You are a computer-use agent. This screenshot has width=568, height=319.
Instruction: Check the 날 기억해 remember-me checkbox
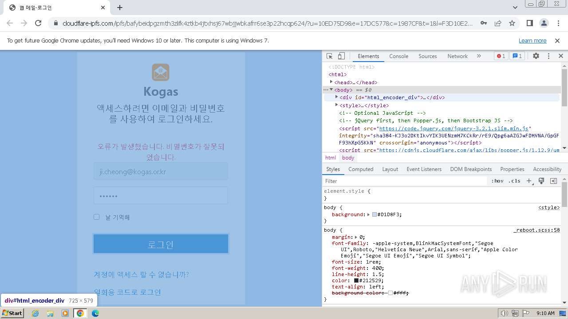click(x=96, y=217)
